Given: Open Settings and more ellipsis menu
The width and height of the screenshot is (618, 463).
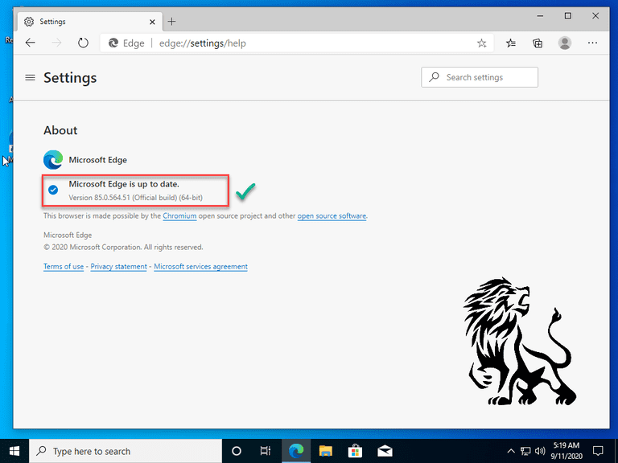Looking at the screenshot, I should 592,43.
